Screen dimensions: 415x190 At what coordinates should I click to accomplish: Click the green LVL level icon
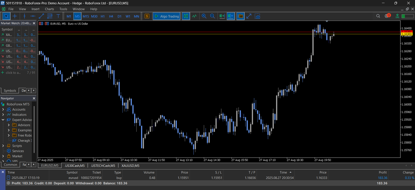pyautogui.click(x=397, y=16)
